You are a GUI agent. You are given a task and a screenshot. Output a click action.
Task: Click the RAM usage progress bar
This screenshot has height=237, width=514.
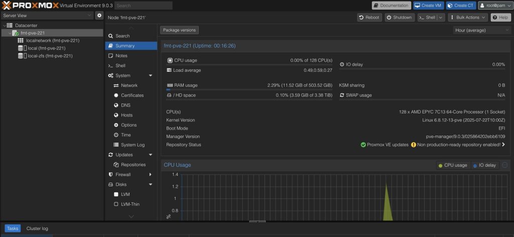tap(249, 89)
